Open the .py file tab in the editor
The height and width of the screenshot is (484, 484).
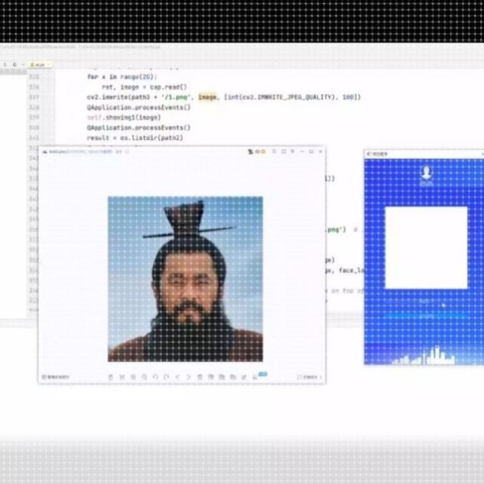coord(40,65)
